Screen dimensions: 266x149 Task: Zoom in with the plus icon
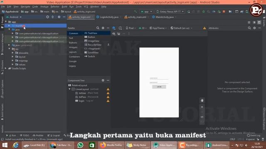pyautogui.click(x=202, y=107)
